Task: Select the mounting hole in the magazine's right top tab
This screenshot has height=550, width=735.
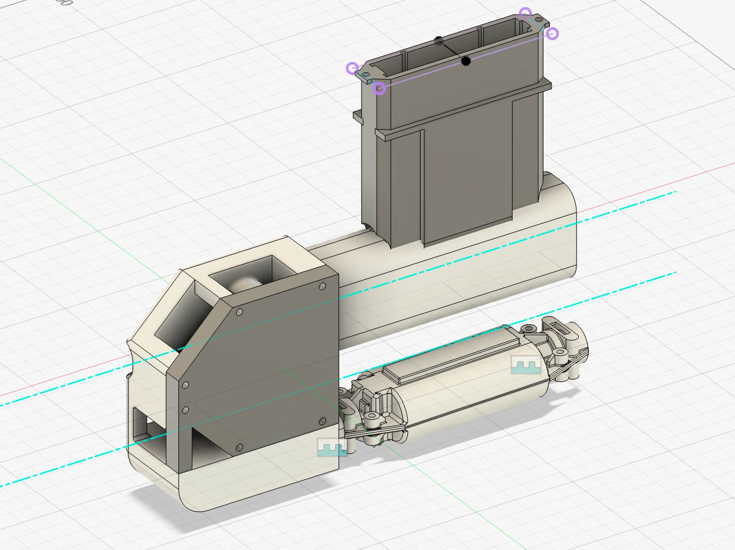Action: (538, 21)
